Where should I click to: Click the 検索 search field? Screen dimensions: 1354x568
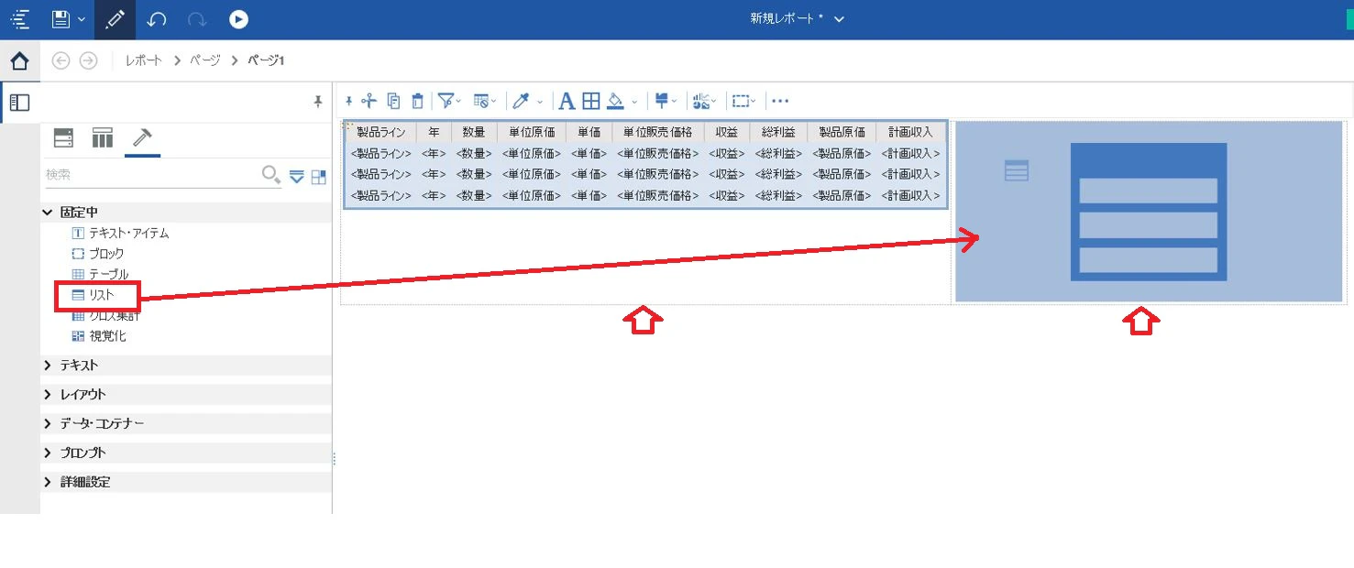151,174
